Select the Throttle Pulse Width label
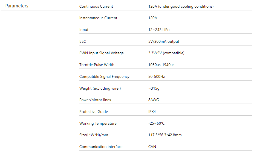Image resolution: width=254 pixels, height=151 pixels. pyautogui.click(x=97, y=65)
